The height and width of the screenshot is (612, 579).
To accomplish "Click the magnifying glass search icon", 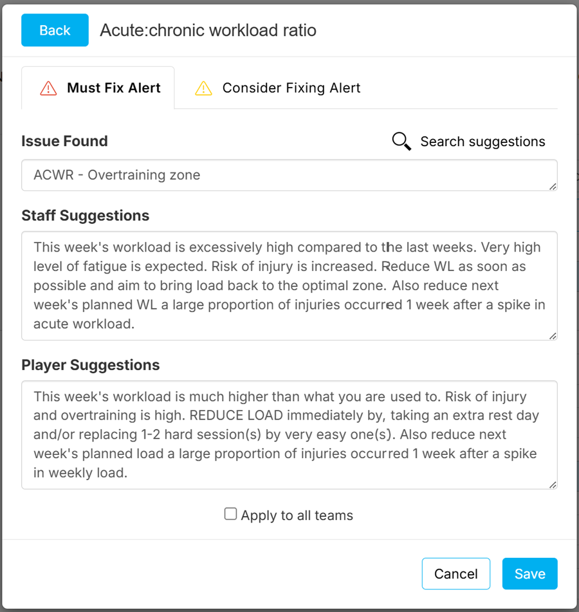I will (x=401, y=142).
